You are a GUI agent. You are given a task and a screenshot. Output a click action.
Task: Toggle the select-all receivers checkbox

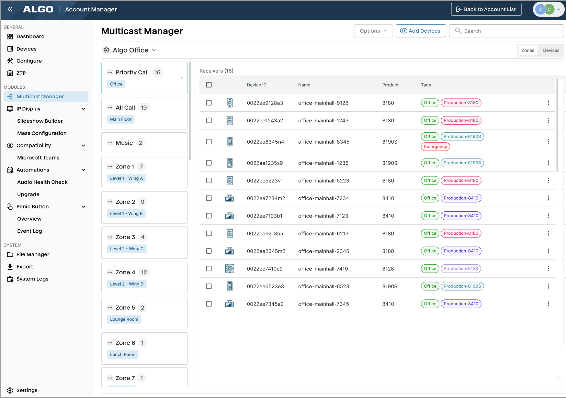tap(209, 85)
